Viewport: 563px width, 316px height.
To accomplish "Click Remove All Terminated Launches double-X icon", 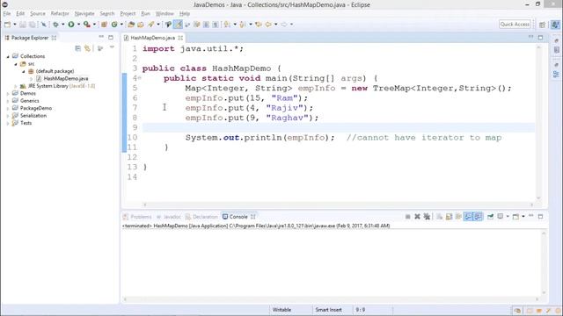I will tap(427, 217).
